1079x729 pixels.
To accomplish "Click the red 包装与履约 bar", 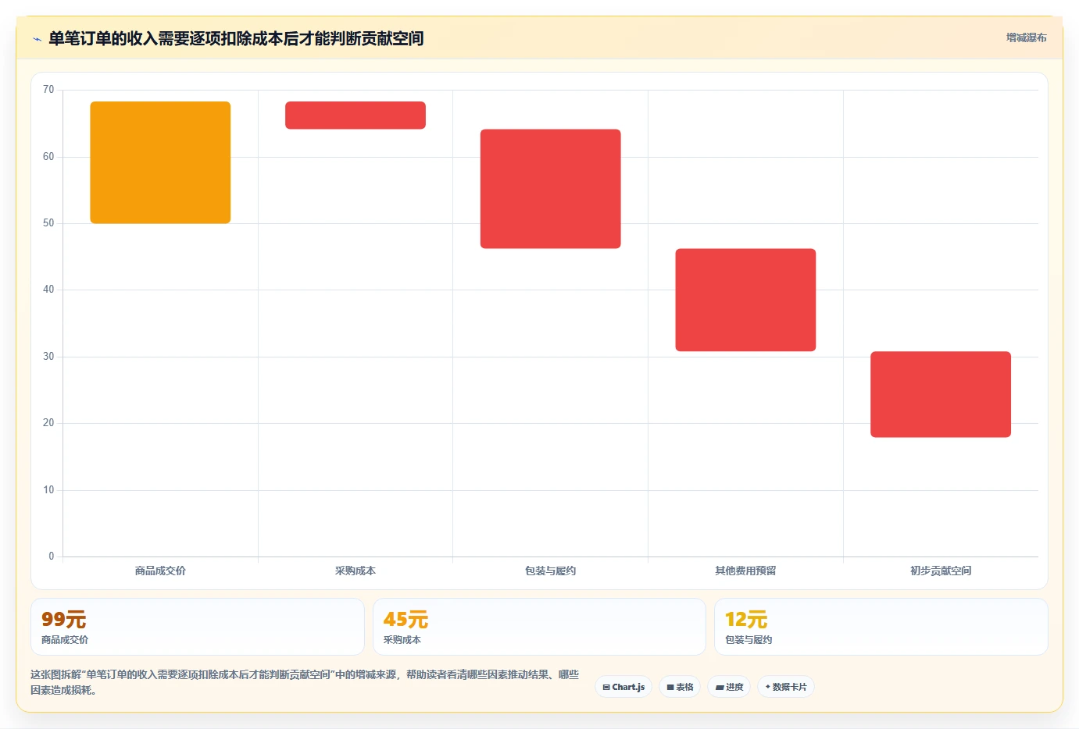I will (x=551, y=189).
